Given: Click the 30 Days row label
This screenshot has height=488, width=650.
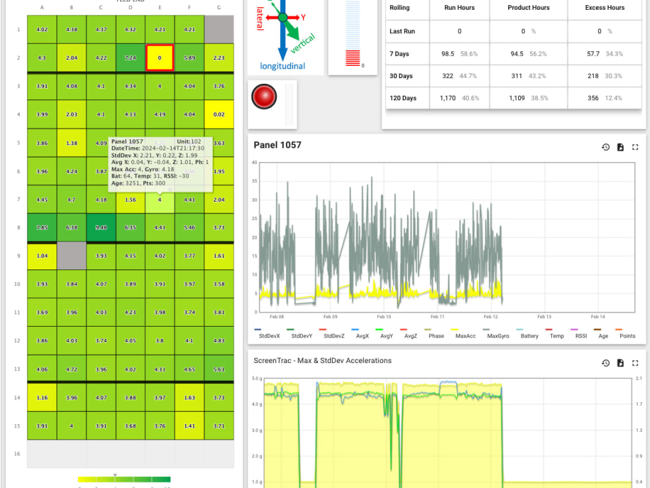Looking at the screenshot, I should tap(401, 76).
